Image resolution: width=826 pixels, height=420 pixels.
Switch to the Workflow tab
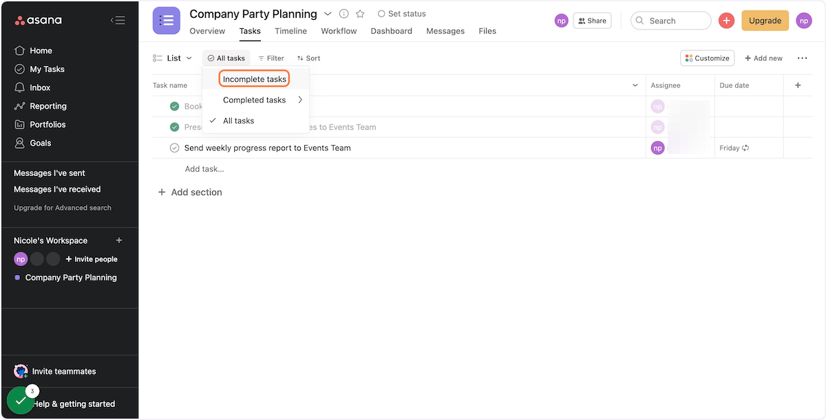[x=339, y=31]
